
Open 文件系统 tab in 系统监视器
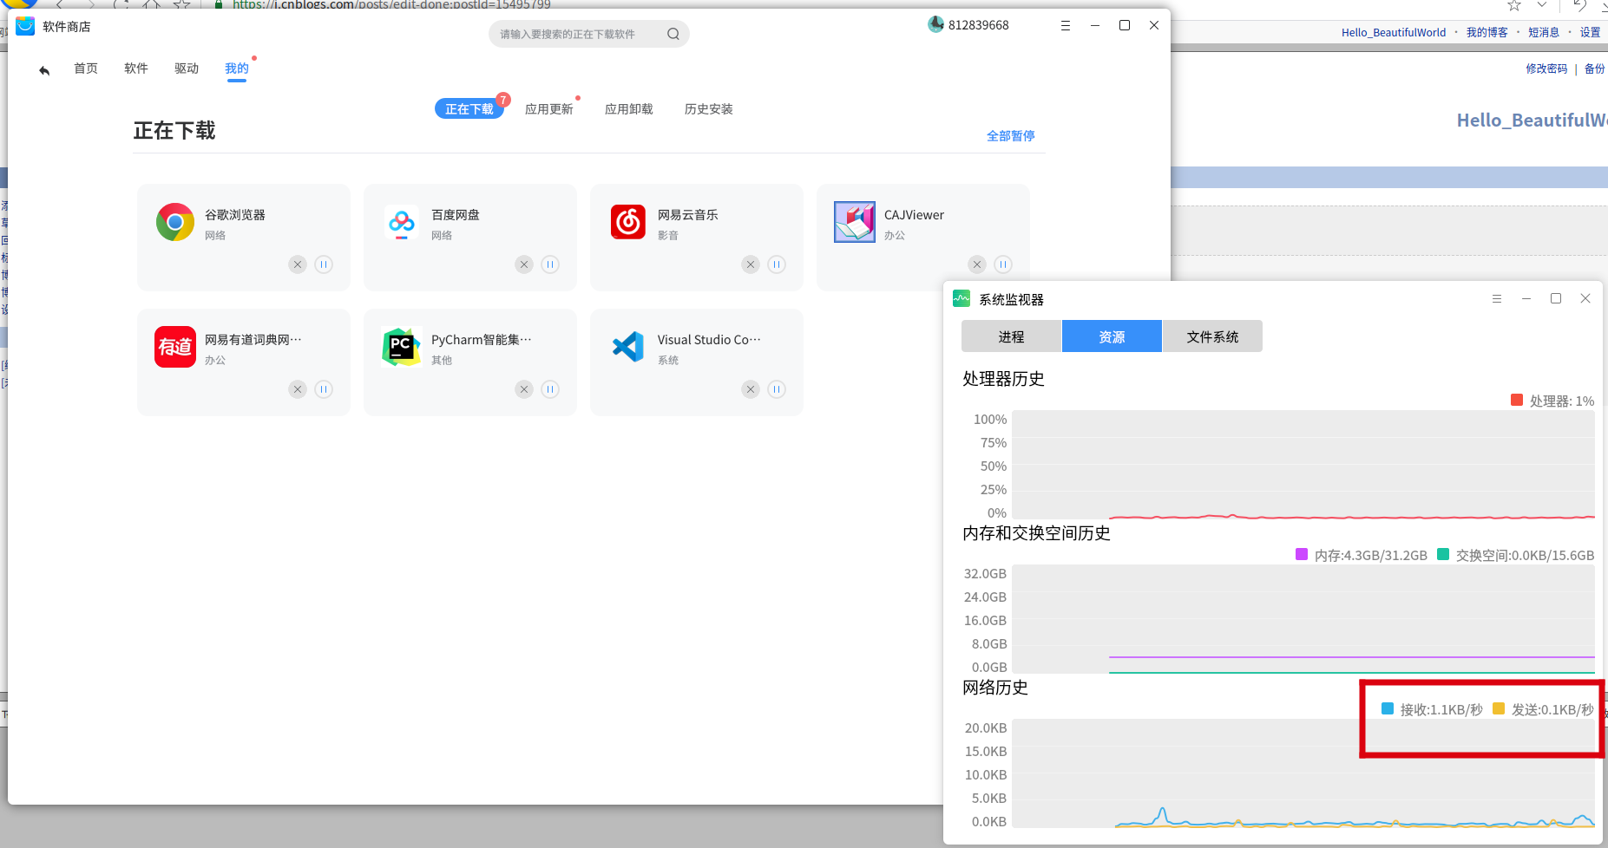[x=1212, y=336]
